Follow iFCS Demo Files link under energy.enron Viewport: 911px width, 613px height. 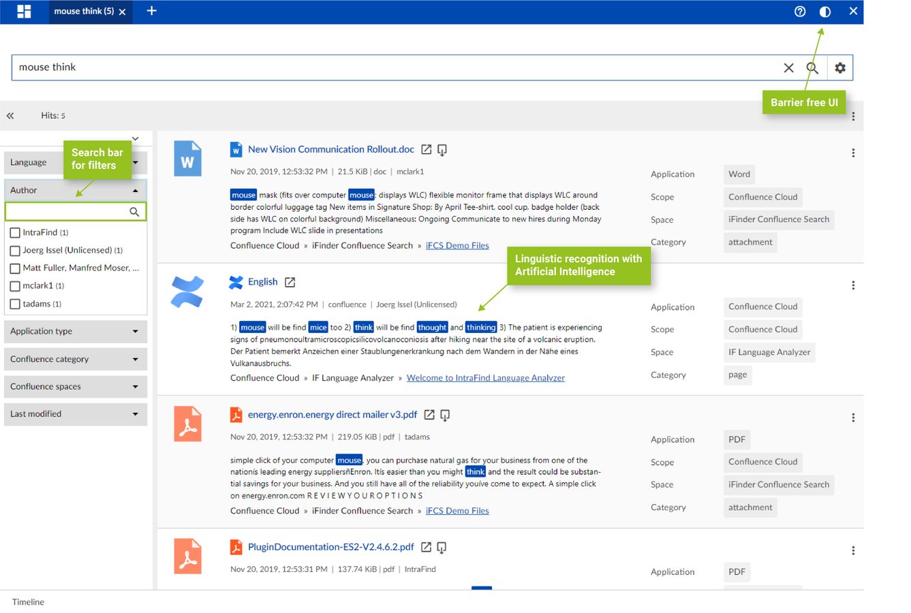(457, 511)
